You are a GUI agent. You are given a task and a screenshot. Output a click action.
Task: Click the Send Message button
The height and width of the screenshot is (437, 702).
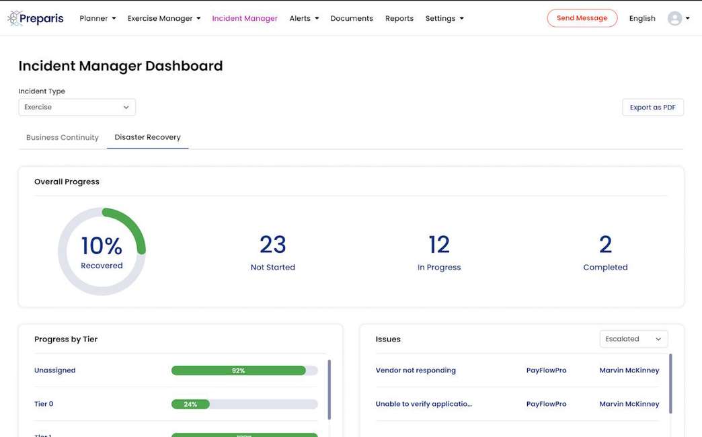coord(582,18)
